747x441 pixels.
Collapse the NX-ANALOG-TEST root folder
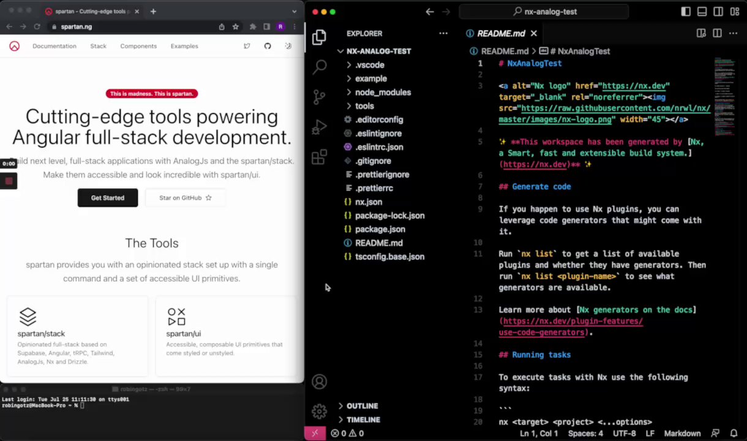(x=378, y=51)
